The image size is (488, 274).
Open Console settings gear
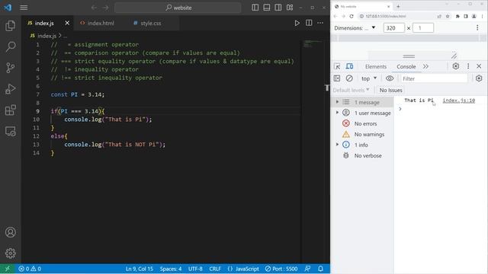tap(479, 78)
